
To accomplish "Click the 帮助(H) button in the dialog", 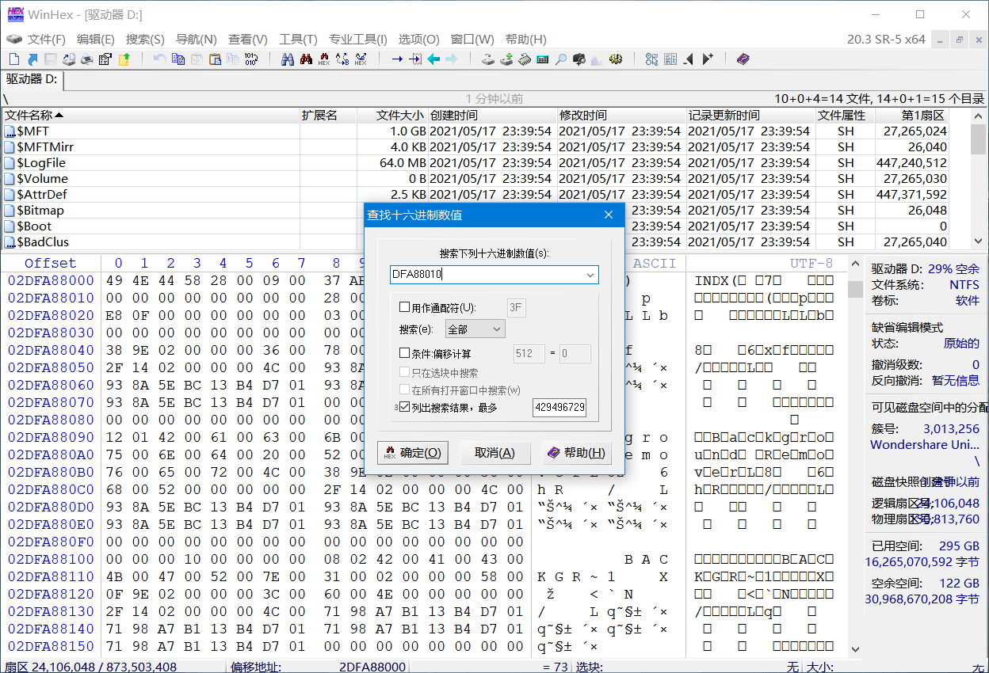I will coord(576,453).
